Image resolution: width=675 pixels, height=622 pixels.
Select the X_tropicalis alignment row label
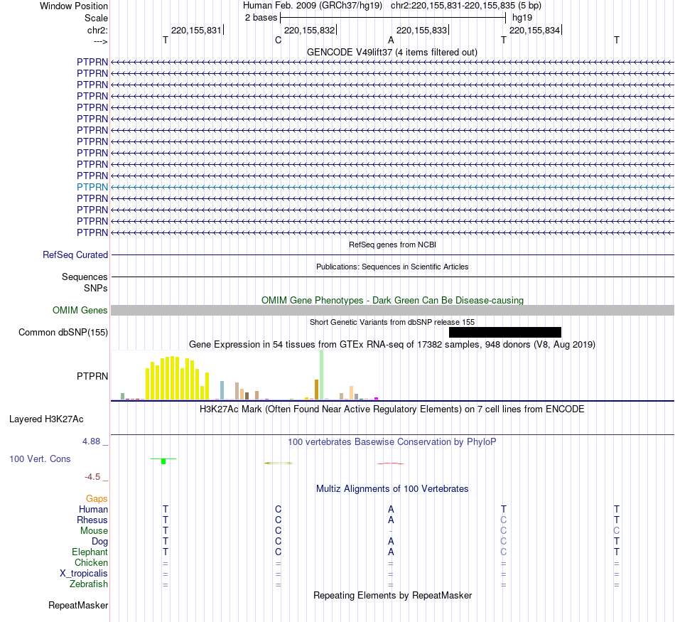84,574
